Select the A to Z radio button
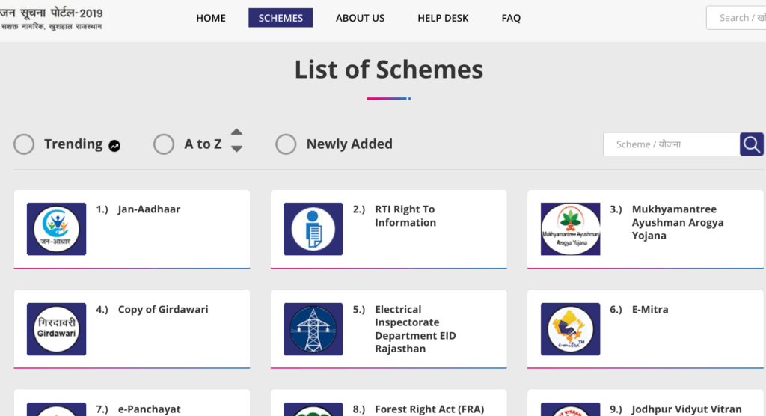The image size is (766, 416). (164, 144)
